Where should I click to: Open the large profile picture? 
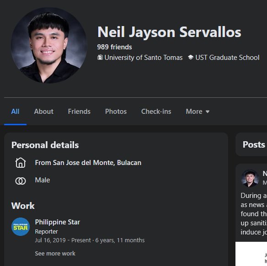[49, 45]
